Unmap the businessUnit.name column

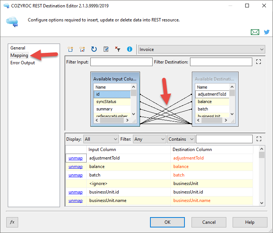(x=76, y=201)
